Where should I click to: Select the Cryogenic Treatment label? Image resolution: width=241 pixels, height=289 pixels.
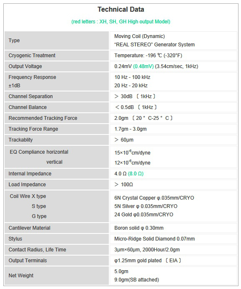(32, 56)
